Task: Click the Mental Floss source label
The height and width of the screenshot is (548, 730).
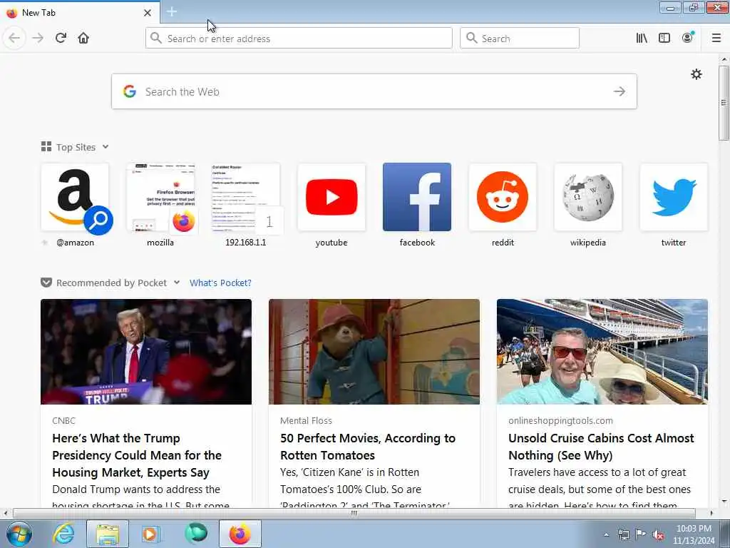Action: pyautogui.click(x=306, y=420)
